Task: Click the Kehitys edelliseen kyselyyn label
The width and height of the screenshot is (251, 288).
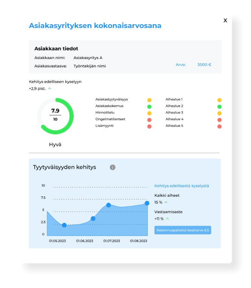Action: point(55,82)
